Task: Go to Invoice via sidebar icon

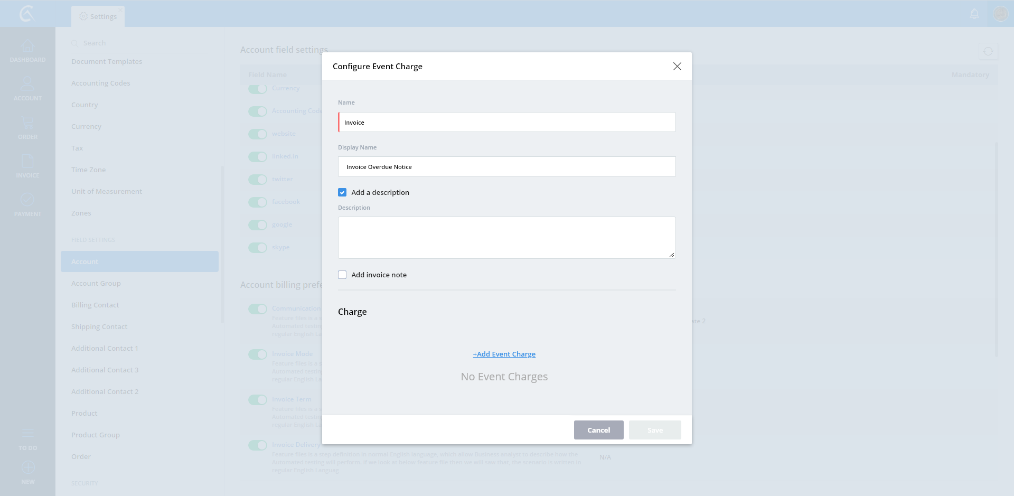Action: [27, 162]
